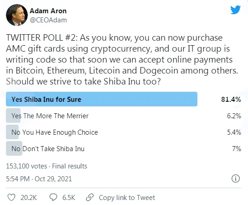
Task: Open the tweet info circle icon
Action: click(x=236, y=179)
